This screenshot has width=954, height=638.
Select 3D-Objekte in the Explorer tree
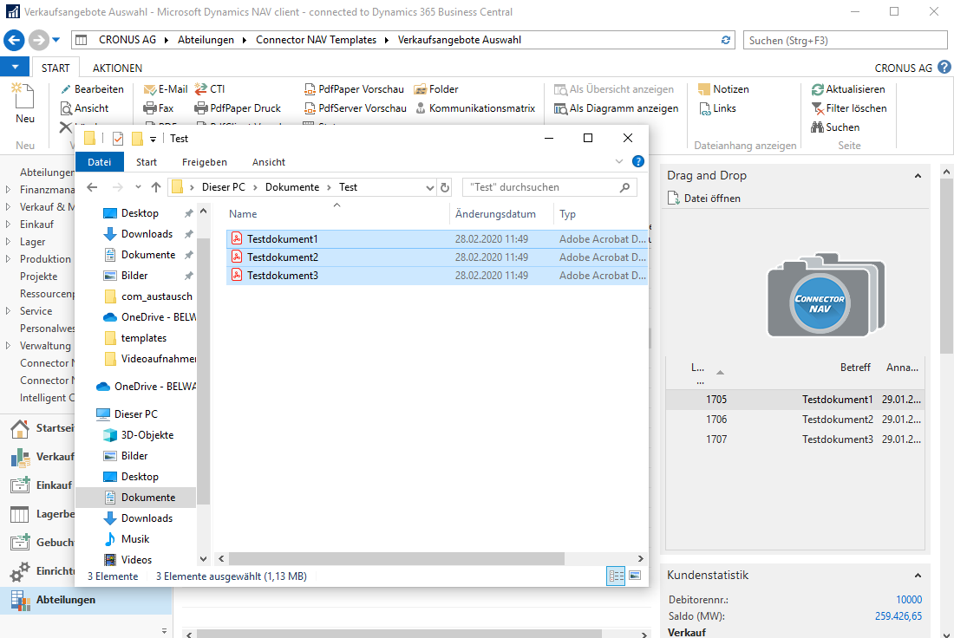click(139, 435)
